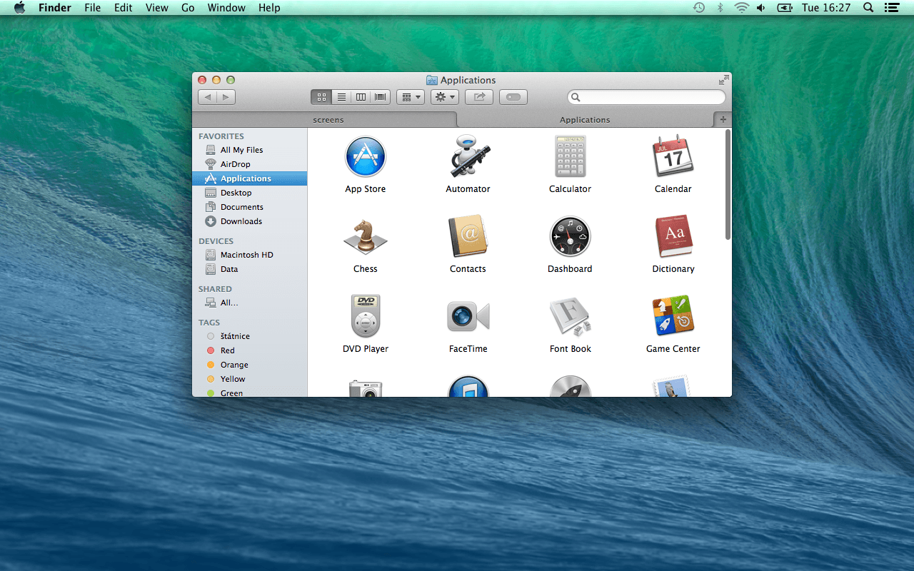This screenshot has width=914, height=571.
Task: Select the Dictionary book icon
Action: click(x=673, y=236)
